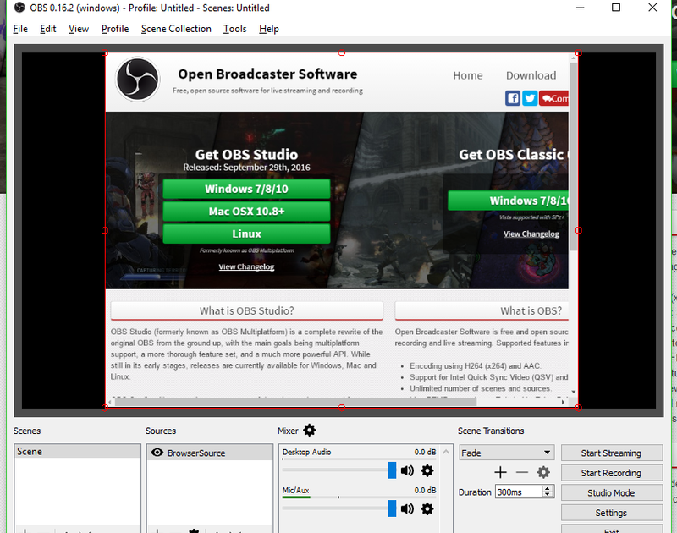Open the File menu
The image size is (677, 533).
(20, 29)
